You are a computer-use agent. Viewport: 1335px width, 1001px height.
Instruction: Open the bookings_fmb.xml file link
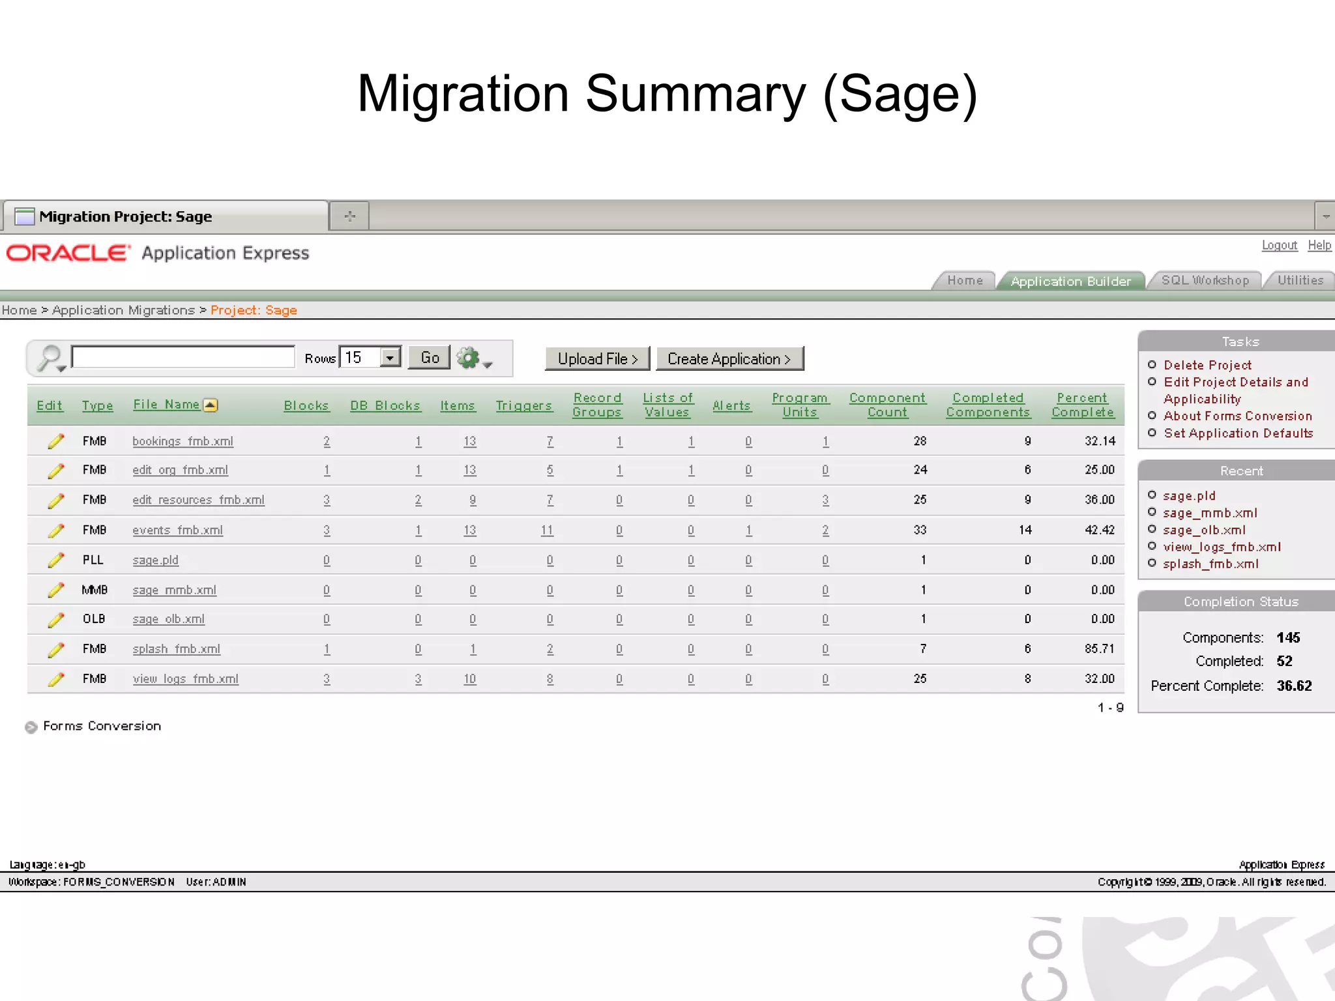pyautogui.click(x=183, y=441)
